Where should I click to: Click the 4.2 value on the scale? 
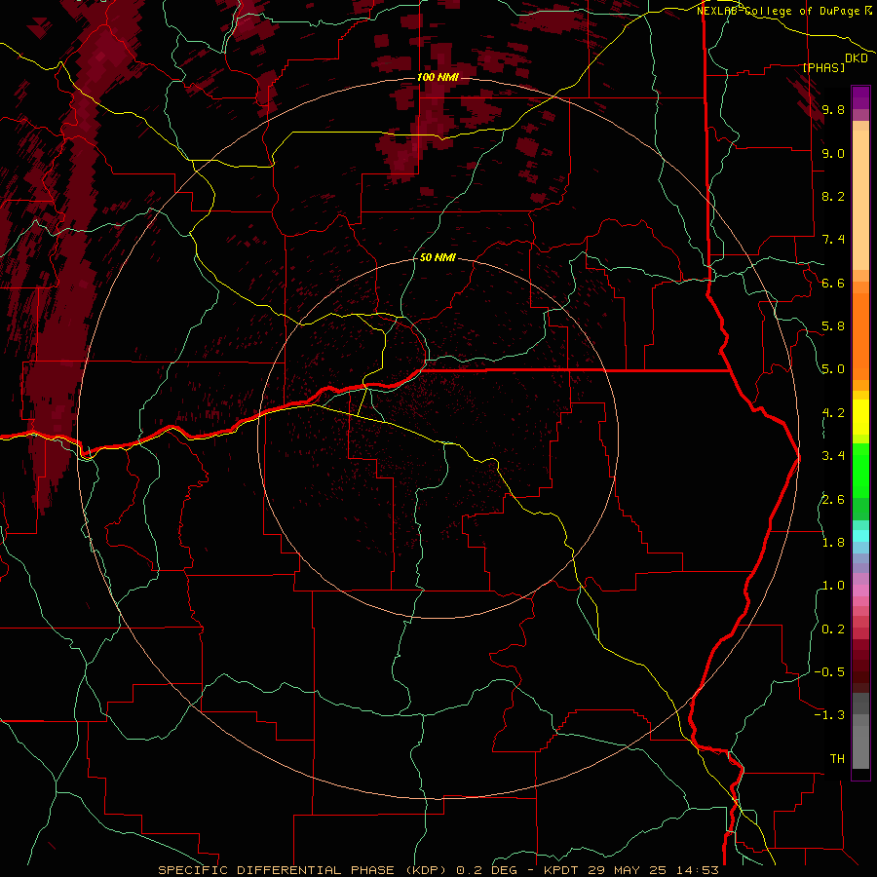[833, 413]
